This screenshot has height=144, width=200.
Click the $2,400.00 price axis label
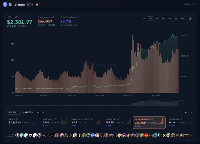tap(185, 35)
